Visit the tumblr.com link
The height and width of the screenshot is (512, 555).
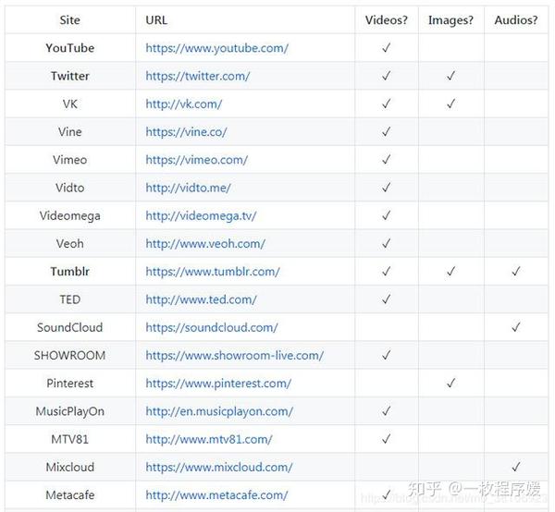click(213, 272)
